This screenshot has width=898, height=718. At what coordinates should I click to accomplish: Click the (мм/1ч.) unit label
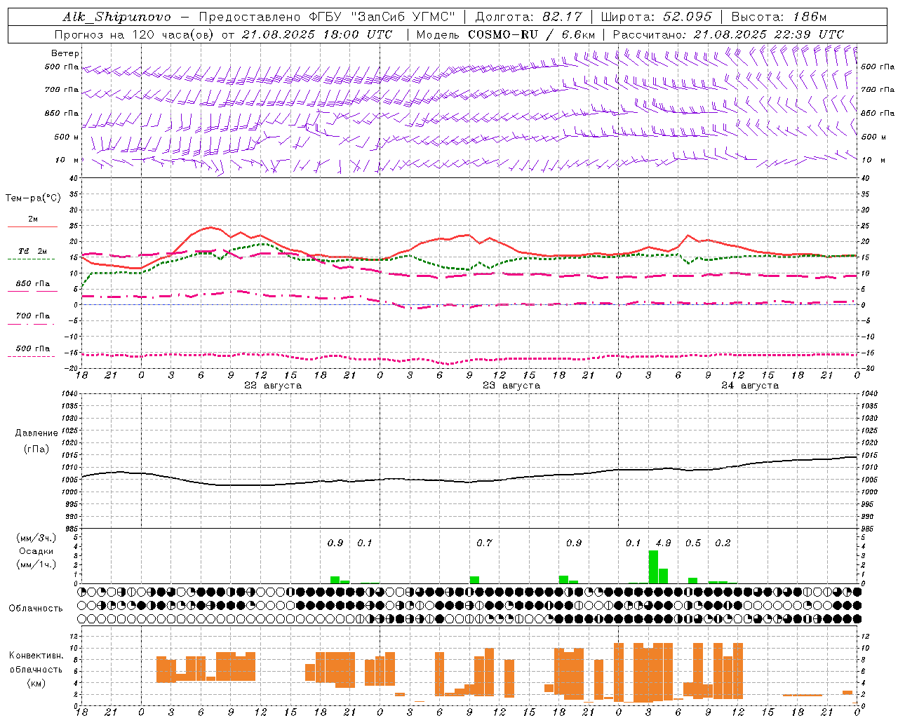pyautogui.click(x=36, y=564)
